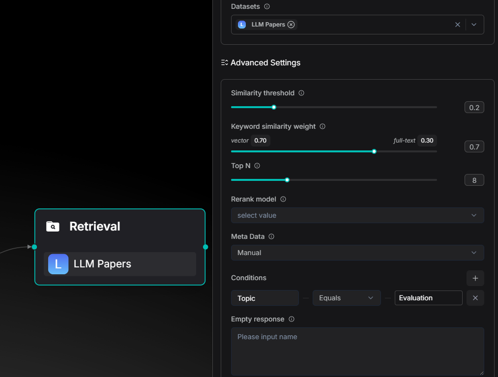Click the Keyword similarity weight slider handle
This screenshot has width=498, height=377.
[374, 151]
